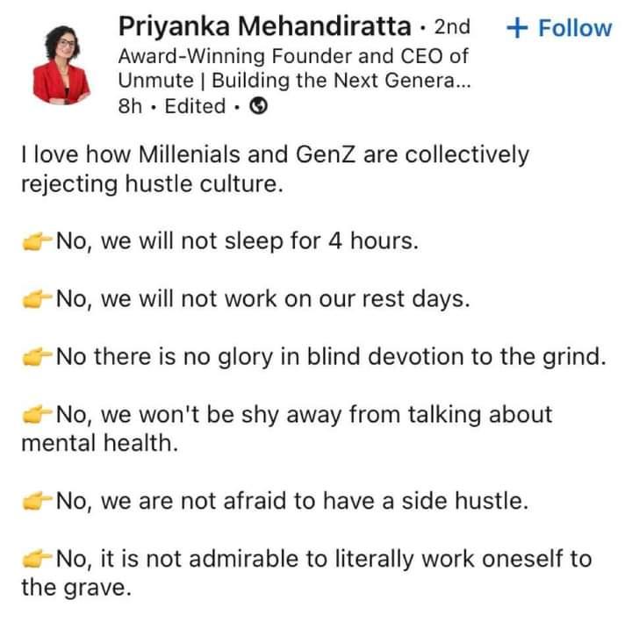Click the 2nd degree connection badge
This screenshot has width=632, height=629.
pos(452,27)
